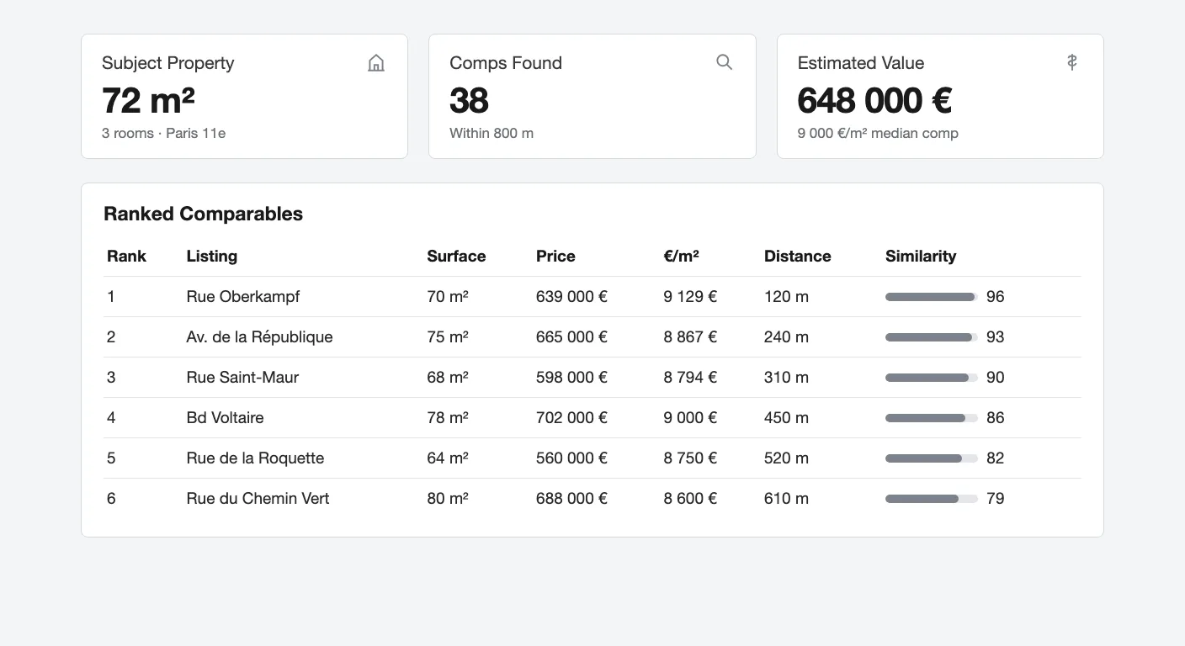This screenshot has height=646, width=1185.
Task: Click the currency icon on Estimated Value card
Action: pyautogui.click(x=1071, y=62)
